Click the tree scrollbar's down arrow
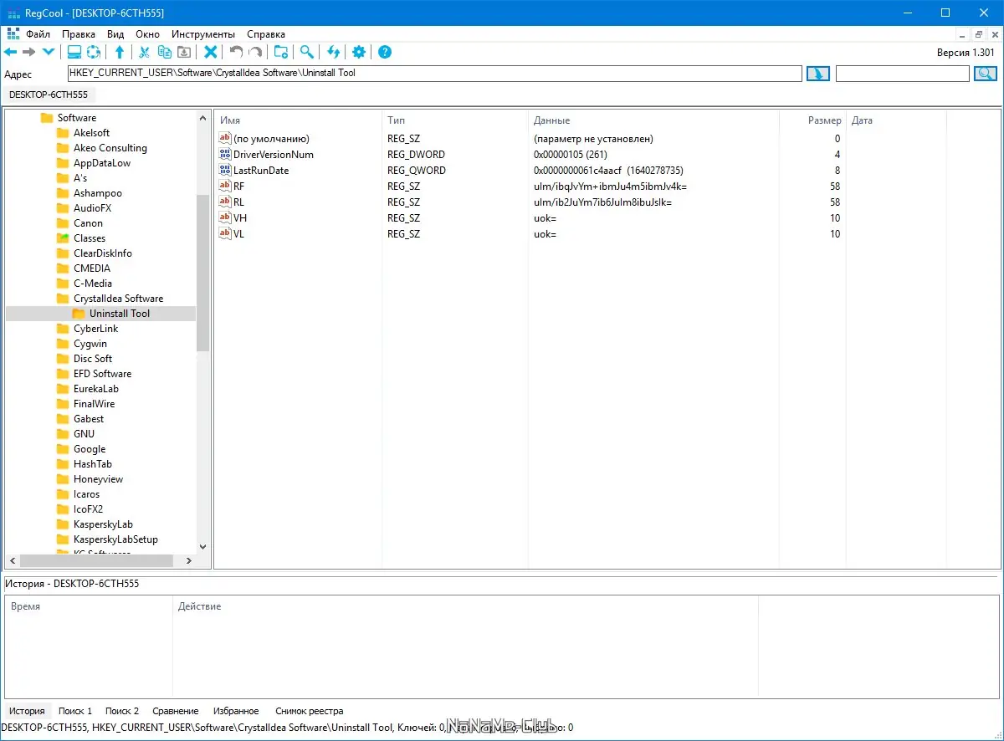 (x=202, y=545)
